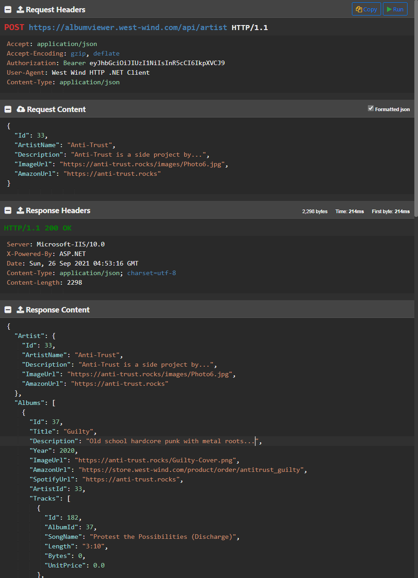
Task: Run the HTTP request
Action: point(395,9)
